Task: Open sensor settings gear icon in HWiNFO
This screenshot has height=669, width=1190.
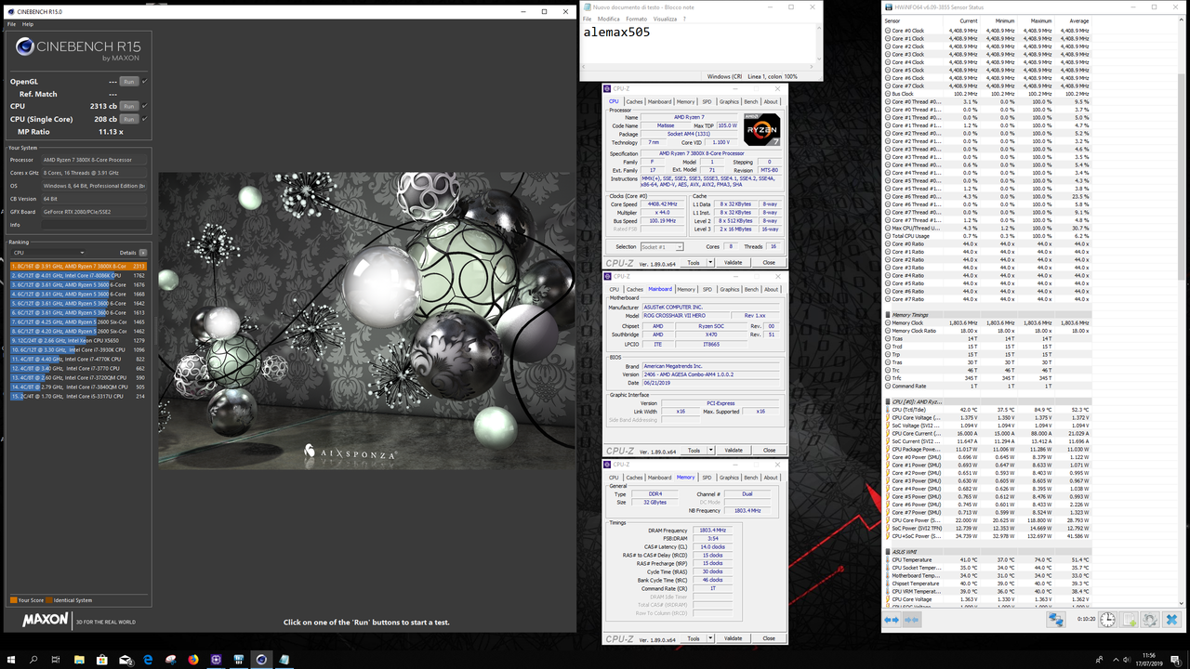Action: pyautogui.click(x=1151, y=619)
